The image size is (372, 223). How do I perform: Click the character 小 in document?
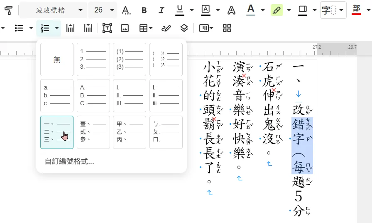[x=209, y=67]
